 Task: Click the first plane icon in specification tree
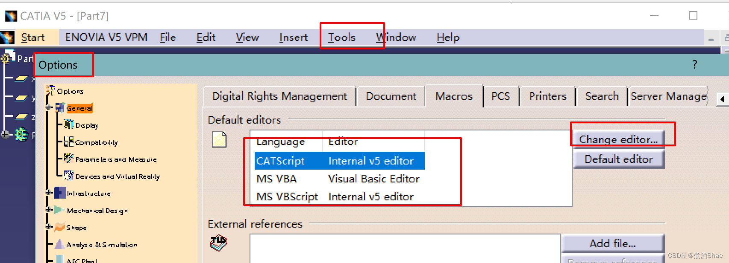click(x=21, y=78)
